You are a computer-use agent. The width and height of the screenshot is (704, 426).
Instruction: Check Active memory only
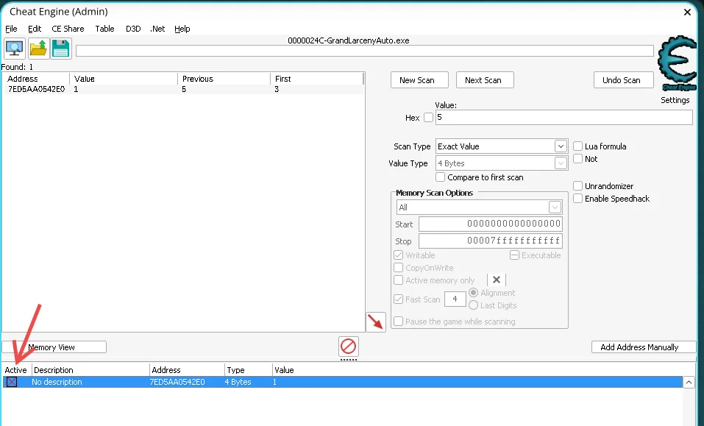398,280
